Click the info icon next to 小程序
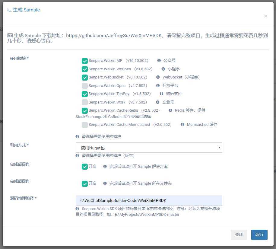Screen dimensions: 276x249 (x=163, y=69)
